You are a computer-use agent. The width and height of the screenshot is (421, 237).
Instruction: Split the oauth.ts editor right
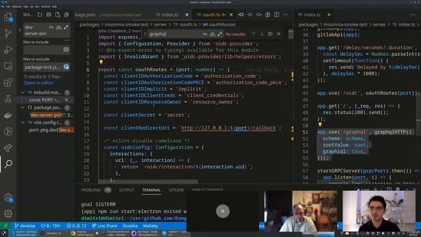(x=276, y=14)
